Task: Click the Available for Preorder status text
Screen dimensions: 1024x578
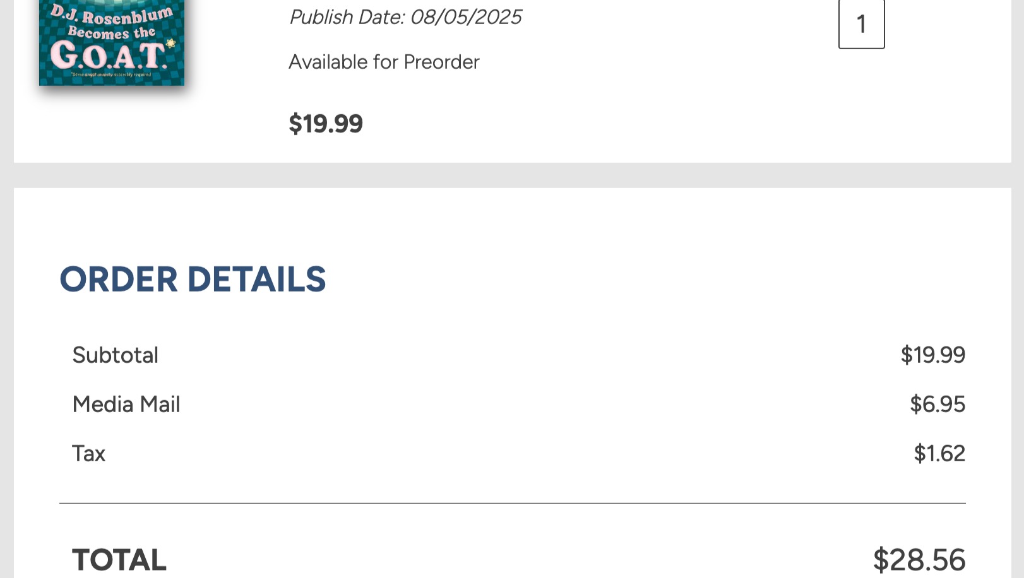Action: 384,62
